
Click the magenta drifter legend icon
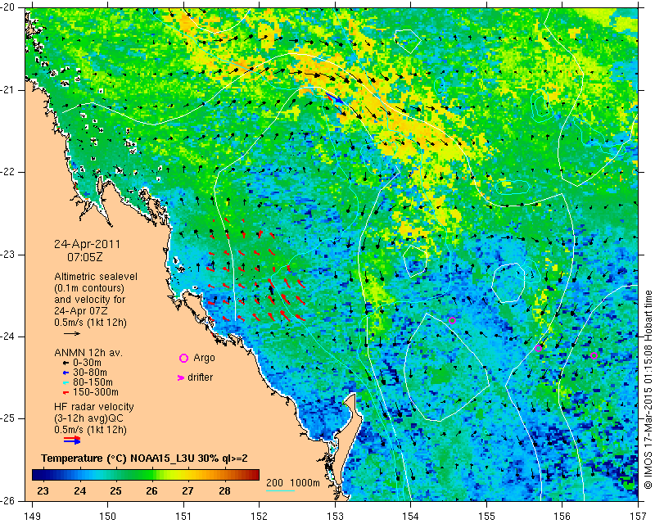tap(181, 377)
